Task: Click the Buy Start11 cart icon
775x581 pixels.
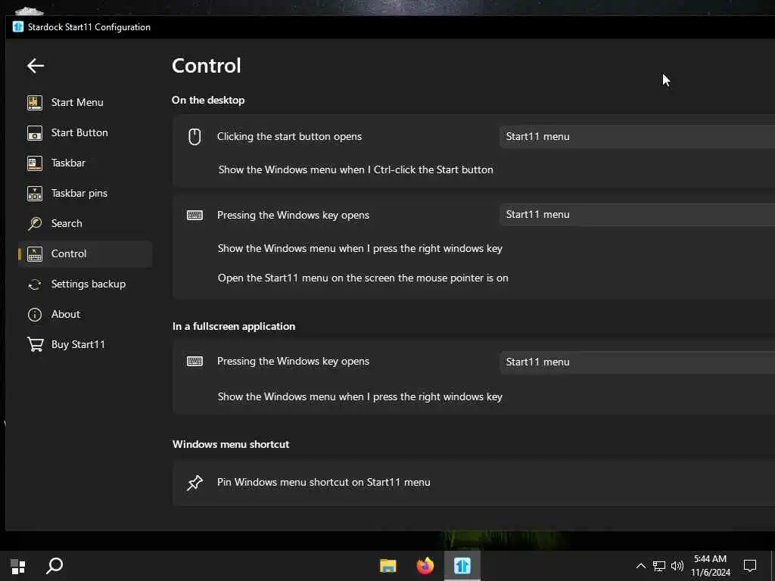Action: (35, 344)
